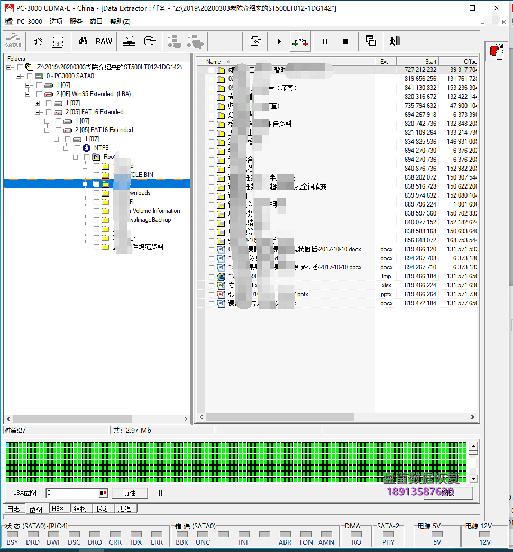Click the red database drive icon
The height and width of the screenshot is (552, 513).
click(x=497, y=52)
